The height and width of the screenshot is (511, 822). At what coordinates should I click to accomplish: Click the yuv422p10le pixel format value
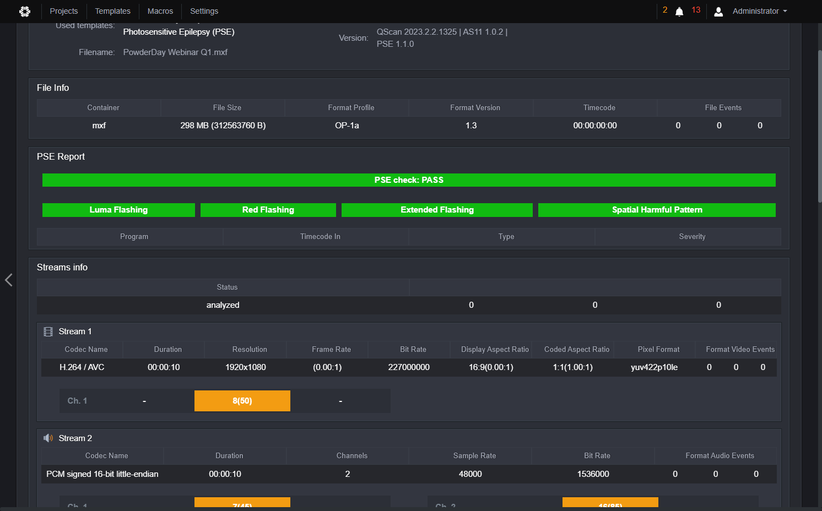coord(655,367)
